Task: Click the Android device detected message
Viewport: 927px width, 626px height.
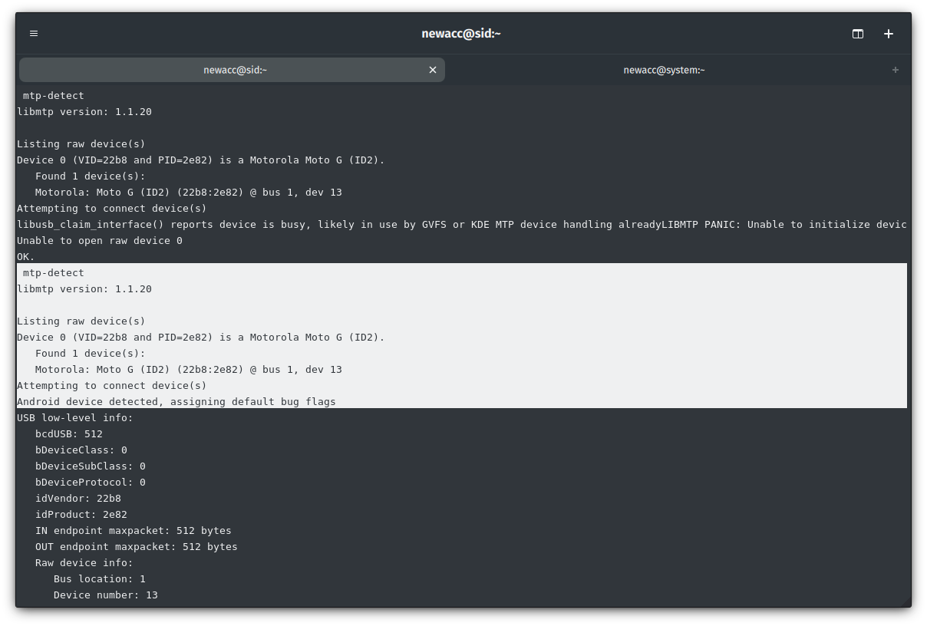Action: (176, 401)
